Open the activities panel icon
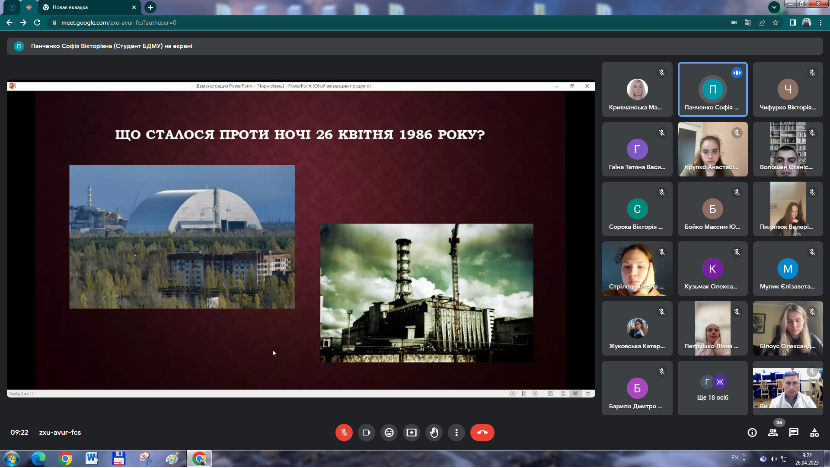 (x=814, y=433)
